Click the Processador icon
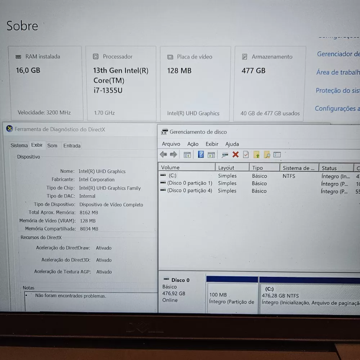 pos(96,57)
